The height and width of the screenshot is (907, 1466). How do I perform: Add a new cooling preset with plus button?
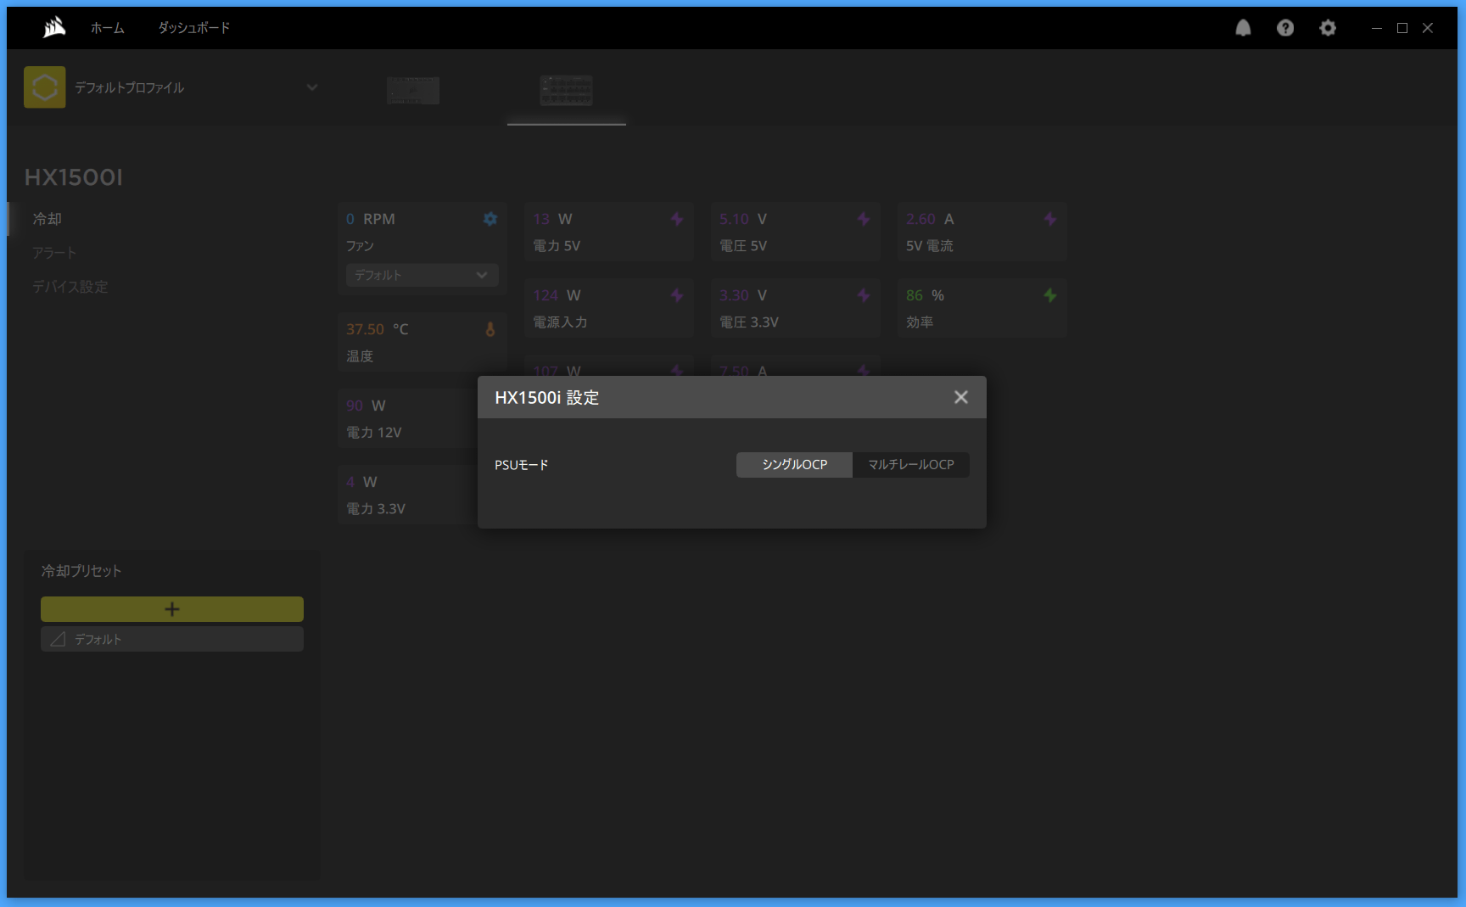coord(172,609)
